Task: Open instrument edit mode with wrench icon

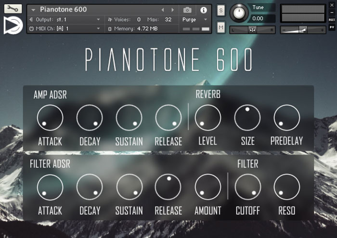Action: 13,9
